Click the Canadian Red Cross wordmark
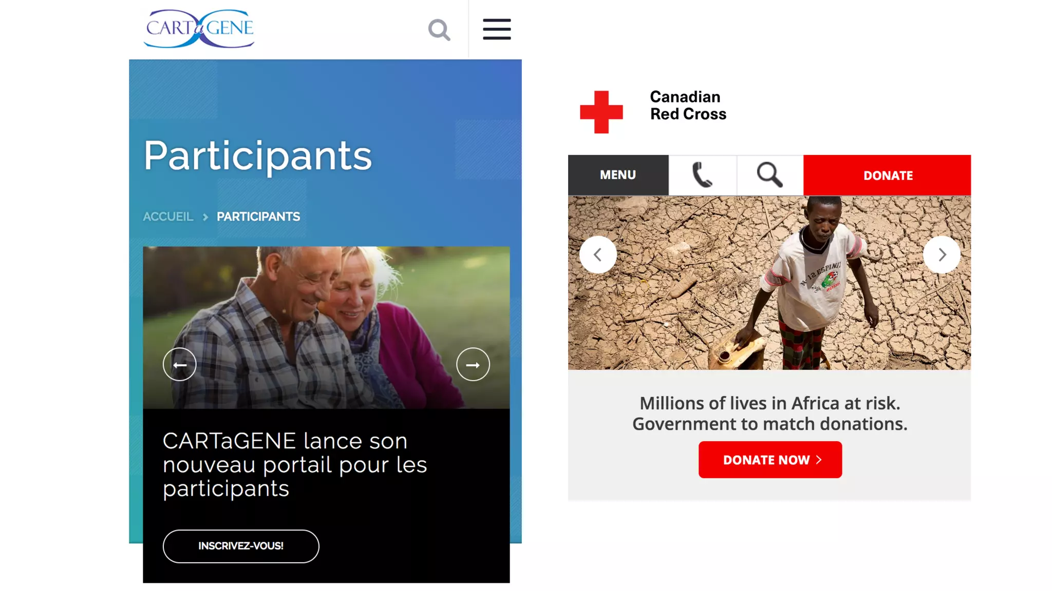The image size is (1052, 591). 688,105
